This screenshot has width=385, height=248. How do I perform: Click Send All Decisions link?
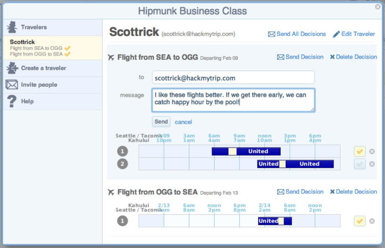(301, 34)
